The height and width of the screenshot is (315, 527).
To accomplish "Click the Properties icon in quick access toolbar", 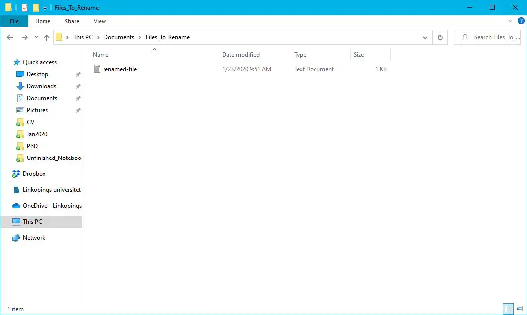I will [25, 8].
